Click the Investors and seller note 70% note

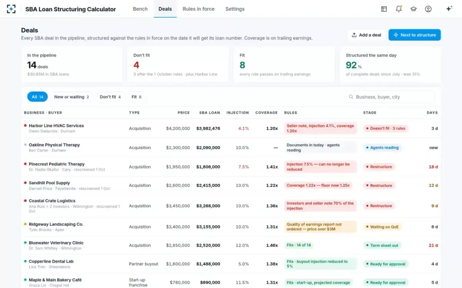321,206
